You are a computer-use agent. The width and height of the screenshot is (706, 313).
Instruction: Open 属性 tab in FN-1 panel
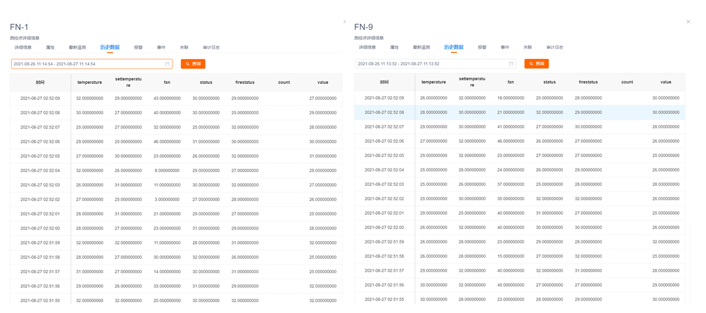pyautogui.click(x=50, y=47)
